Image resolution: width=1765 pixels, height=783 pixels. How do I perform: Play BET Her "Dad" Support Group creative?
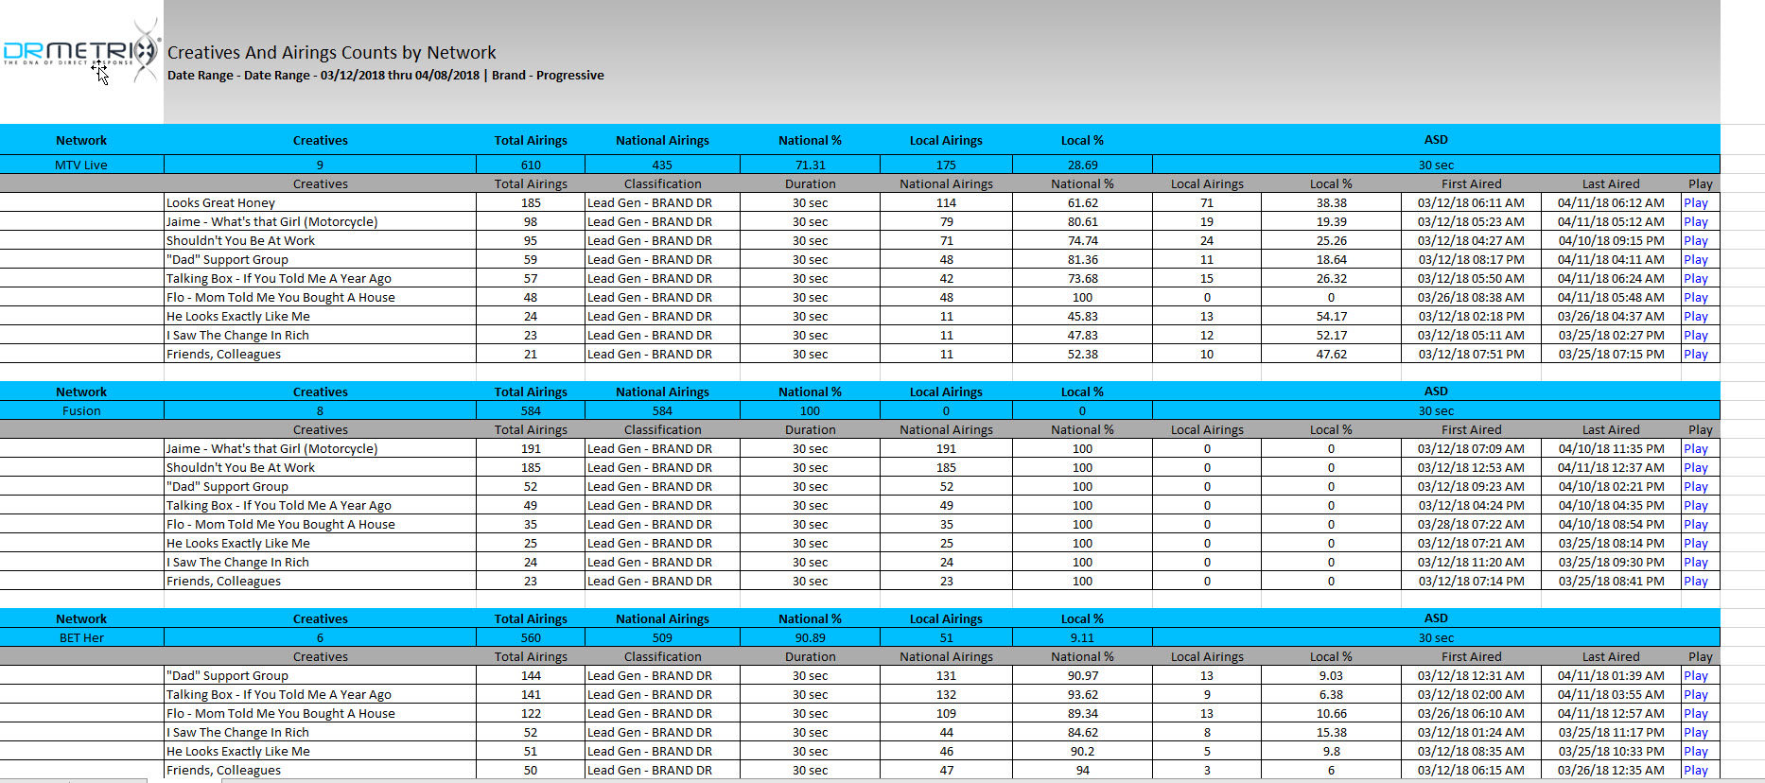(1695, 675)
